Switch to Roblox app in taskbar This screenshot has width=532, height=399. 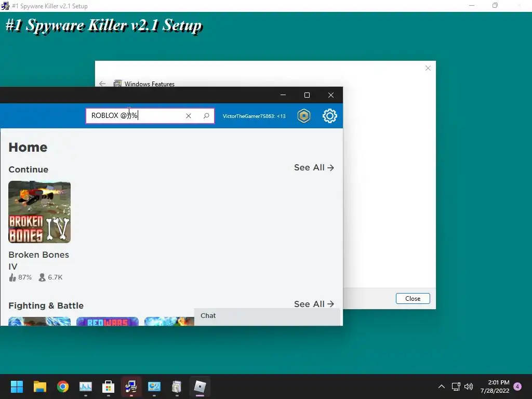click(x=200, y=387)
